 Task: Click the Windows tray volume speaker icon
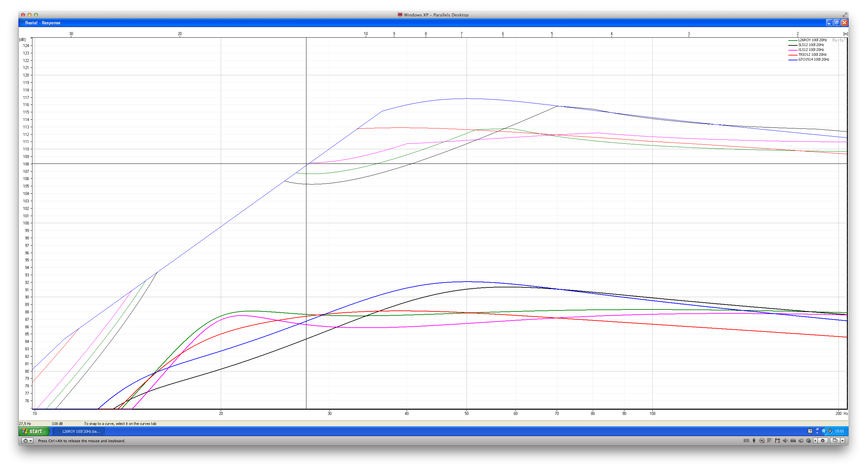click(830, 431)
